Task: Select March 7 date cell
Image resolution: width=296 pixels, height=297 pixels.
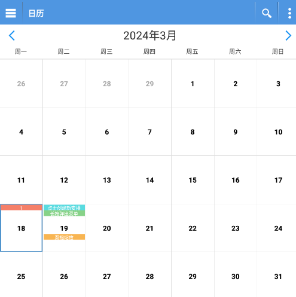Action: click(x=149, y=131)
